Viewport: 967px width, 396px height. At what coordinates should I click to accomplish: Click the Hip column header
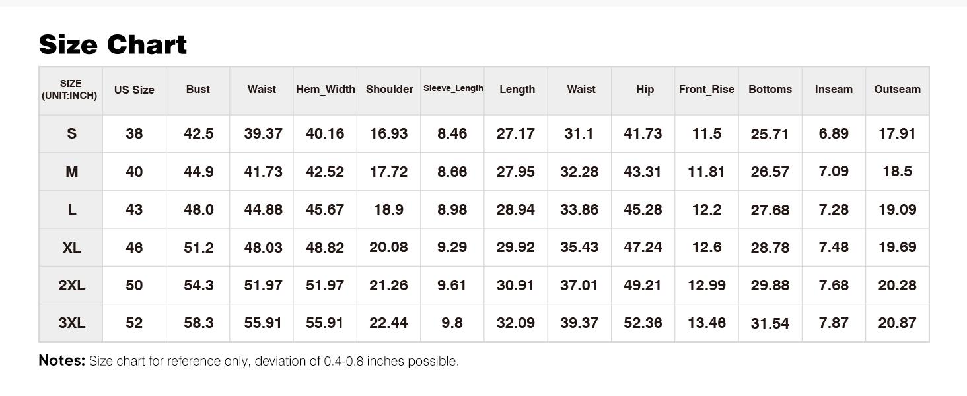pyautogui.click(x=645, y=89)
